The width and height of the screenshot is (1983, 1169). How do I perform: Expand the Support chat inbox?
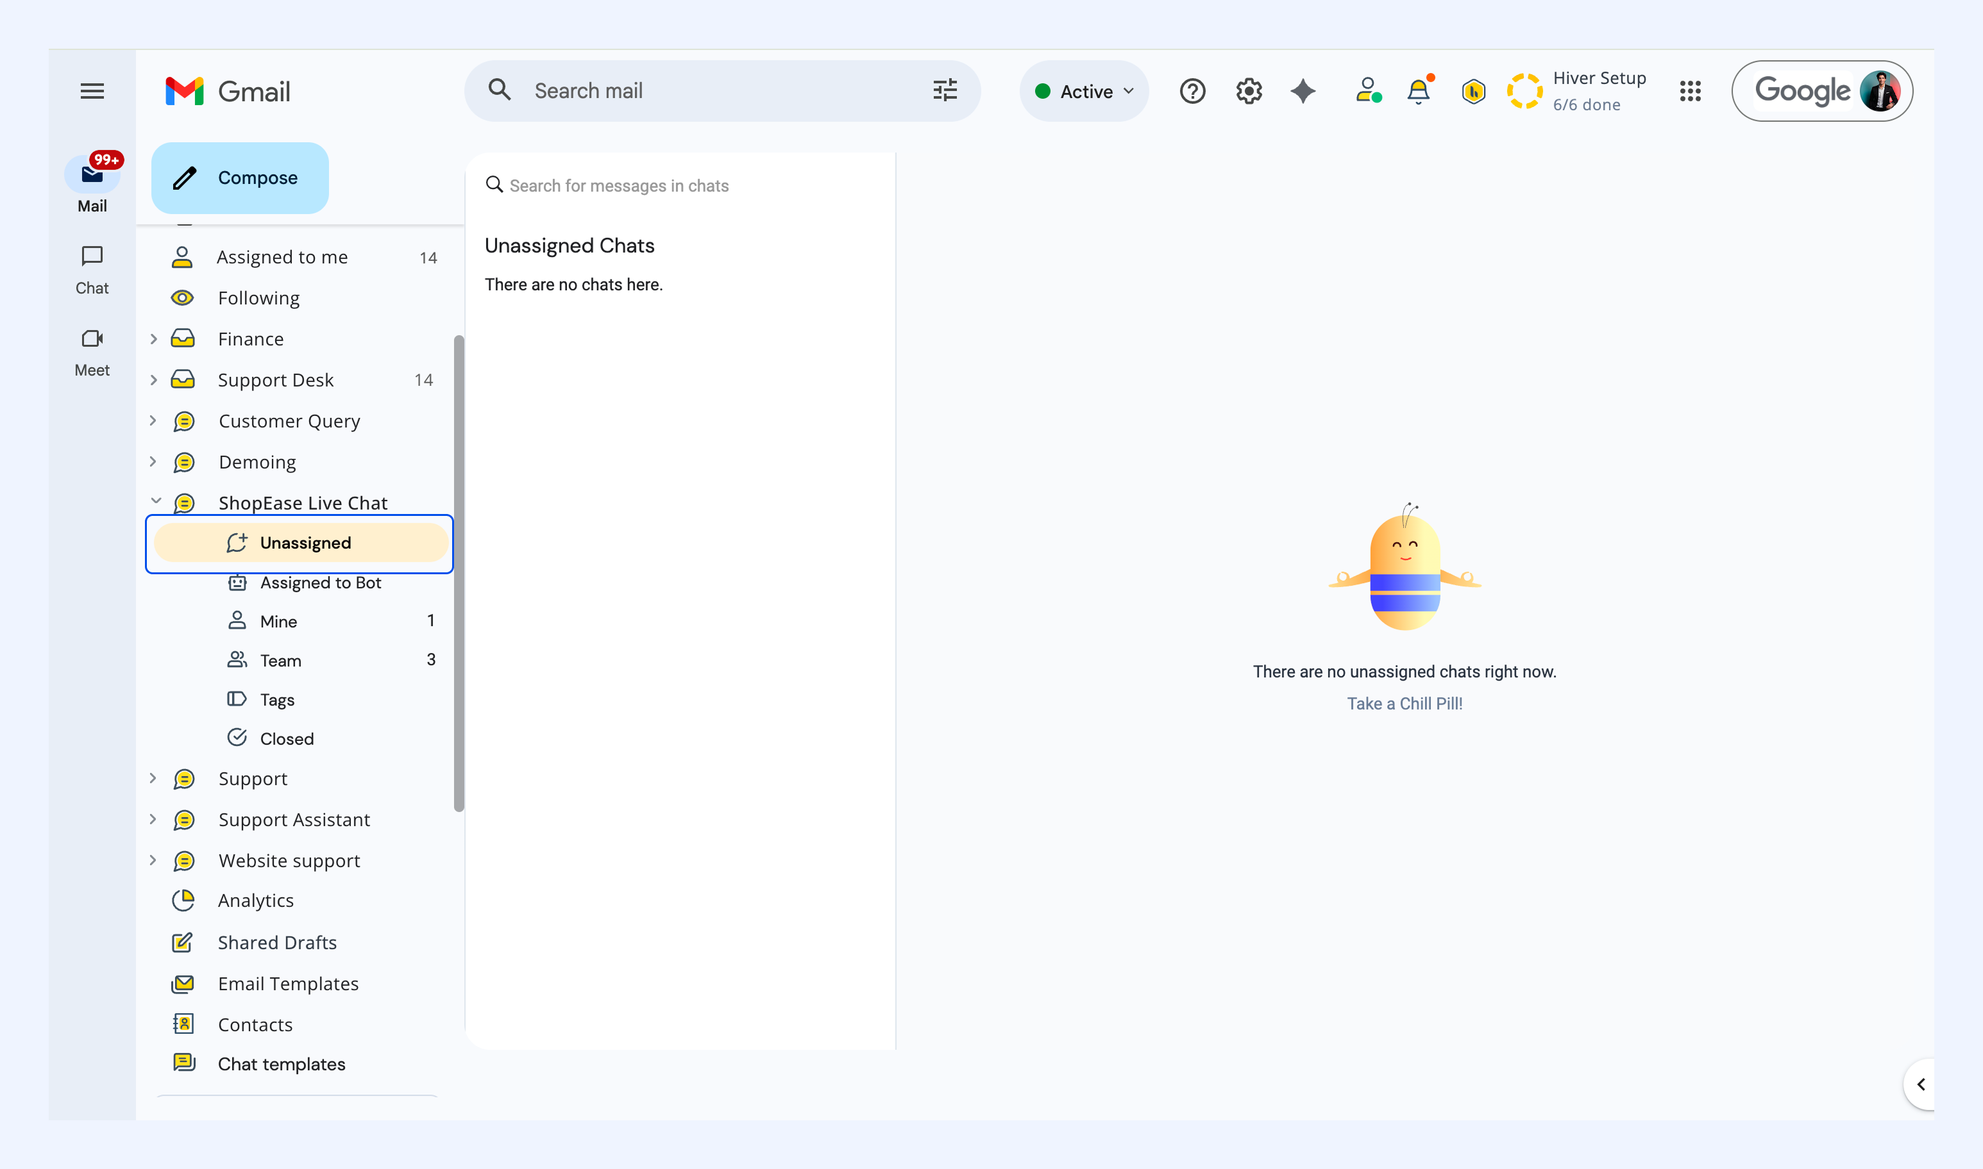(x=154, y=779)
